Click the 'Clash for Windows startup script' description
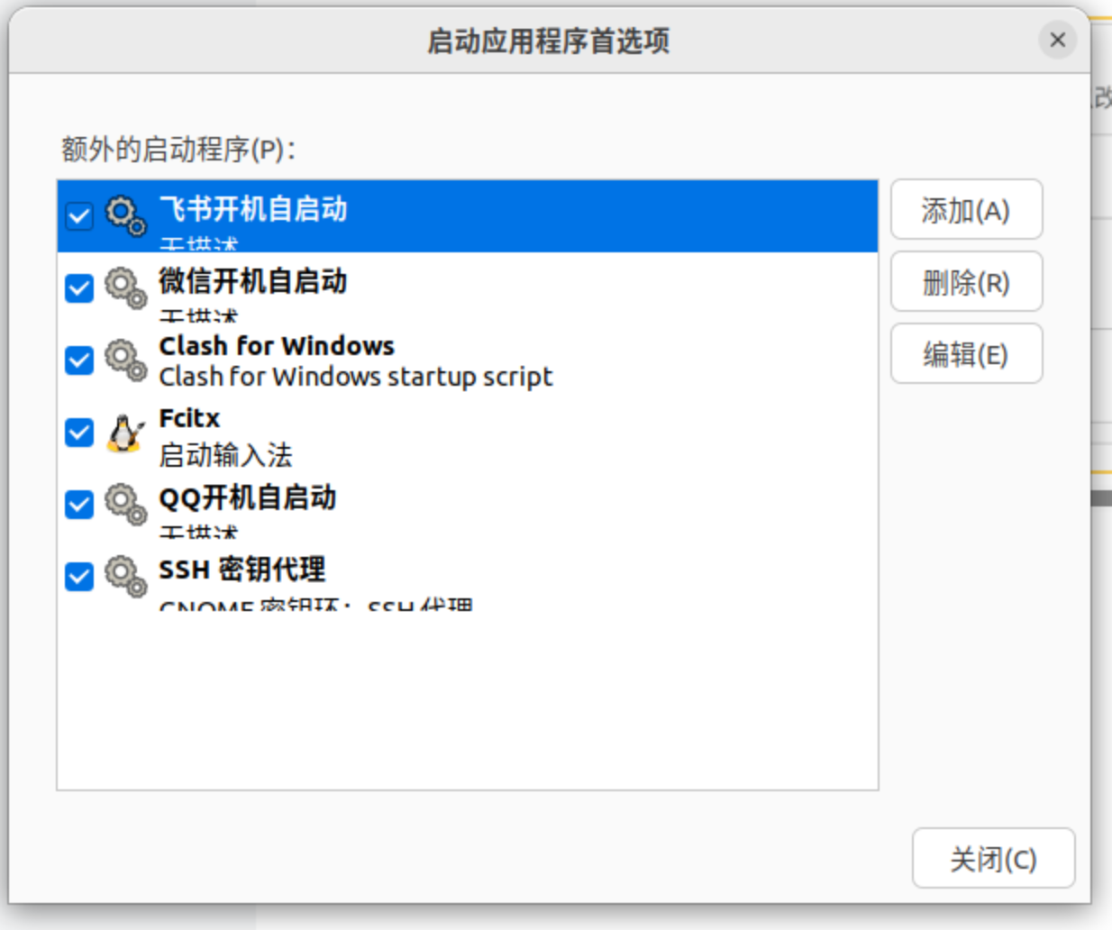Screen dimensions: 1112x930 click(x=356, y=377)
